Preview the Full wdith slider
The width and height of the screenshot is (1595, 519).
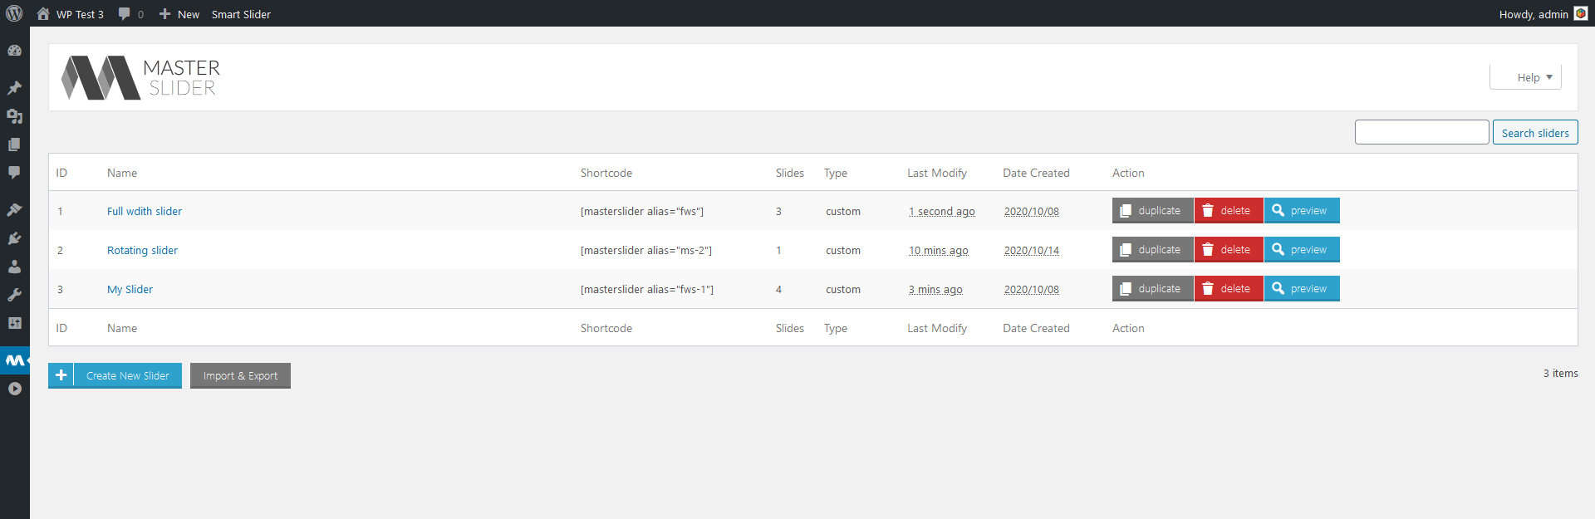[x=1302, y=211]
